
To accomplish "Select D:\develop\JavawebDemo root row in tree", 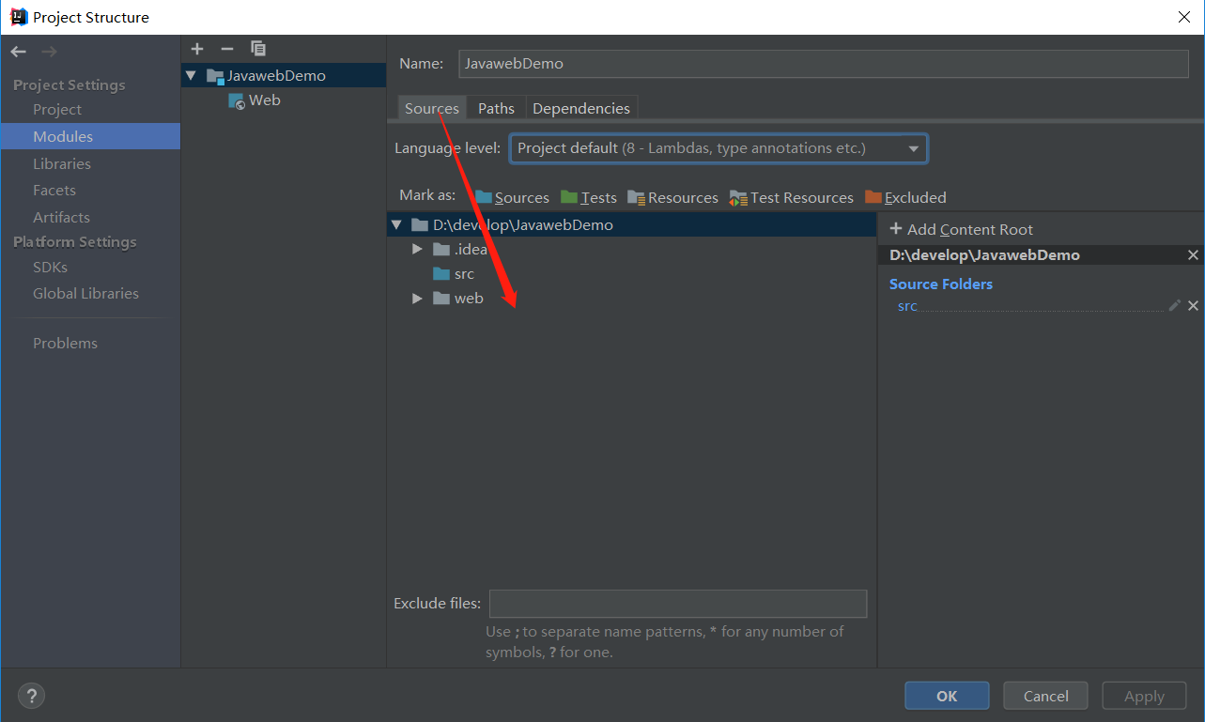I will (x=631, y=225).
